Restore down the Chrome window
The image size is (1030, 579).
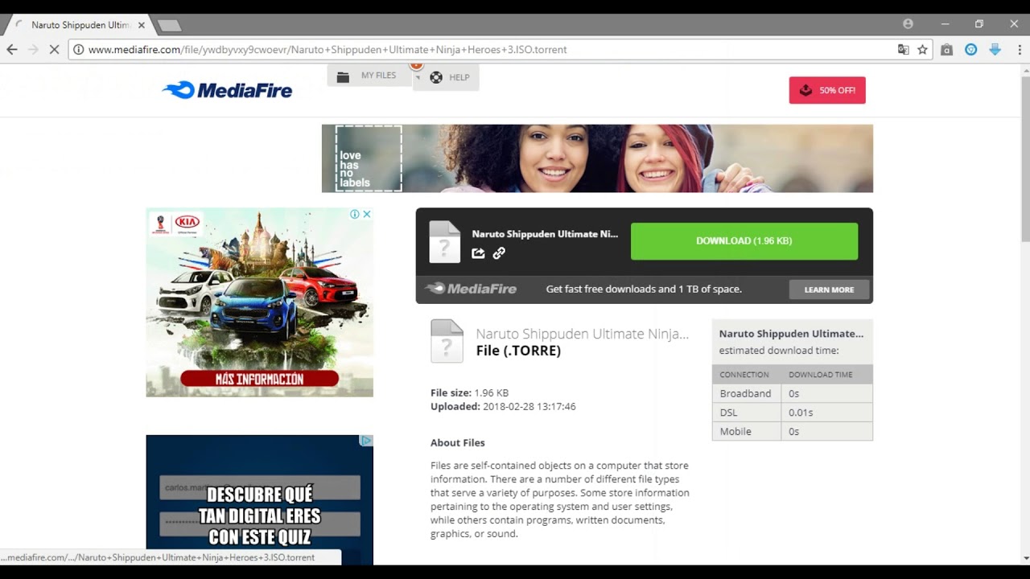click(x=979, y=24)
